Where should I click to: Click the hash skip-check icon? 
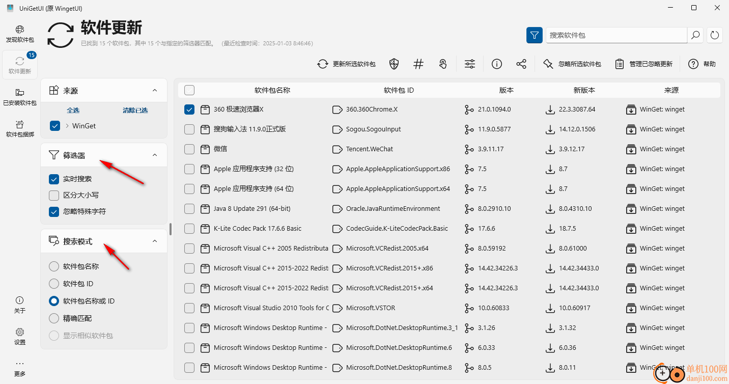(x=418, y=64)
